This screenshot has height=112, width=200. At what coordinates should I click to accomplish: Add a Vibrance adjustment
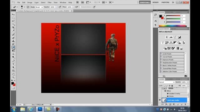coord(163,43)
